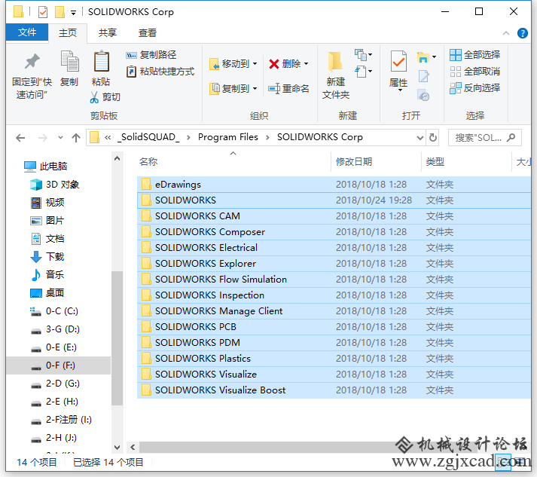Click Paste Shortcut (粘贴快捷方式)
This screenshot has width=537, height=477.
pyautogui.click(x=160, y=72)
